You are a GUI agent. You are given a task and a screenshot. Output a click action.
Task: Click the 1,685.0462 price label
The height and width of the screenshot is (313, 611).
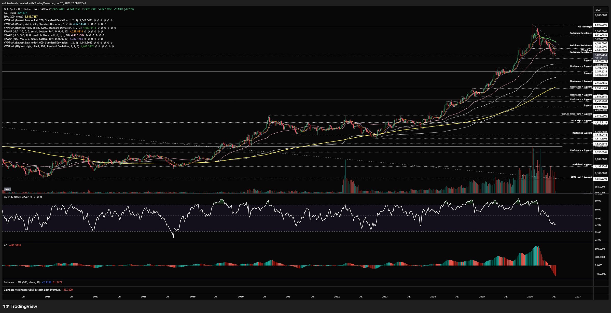[x=601, y=135]
